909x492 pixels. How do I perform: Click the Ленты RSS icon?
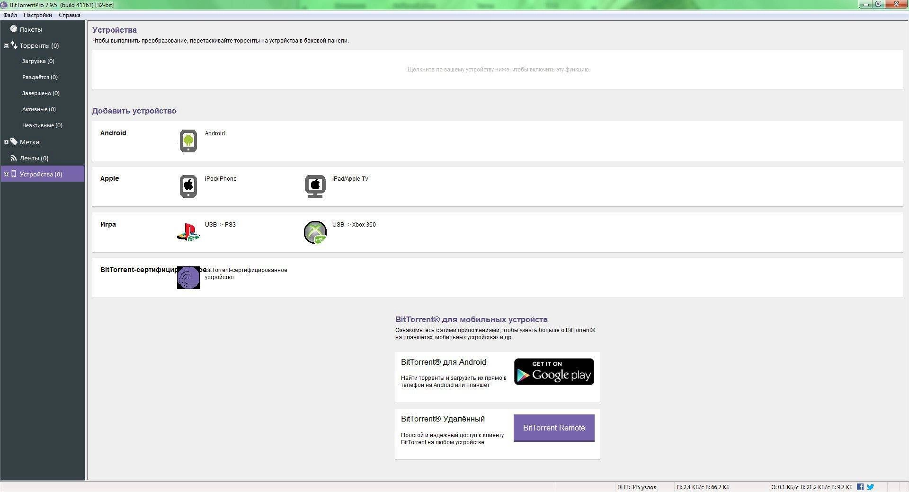tap(14, 158)
